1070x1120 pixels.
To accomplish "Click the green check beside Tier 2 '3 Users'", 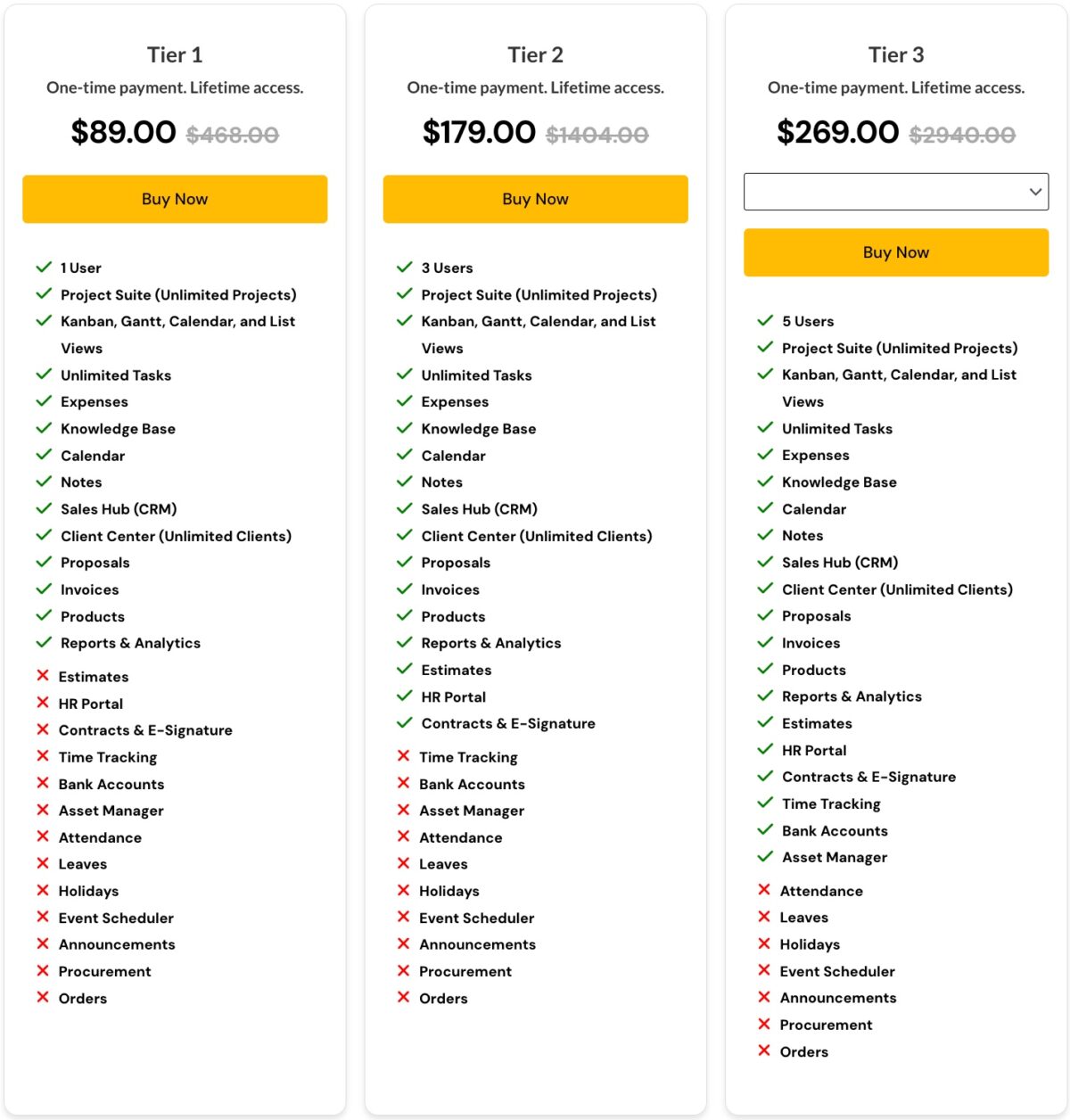I will coord(404,268).
